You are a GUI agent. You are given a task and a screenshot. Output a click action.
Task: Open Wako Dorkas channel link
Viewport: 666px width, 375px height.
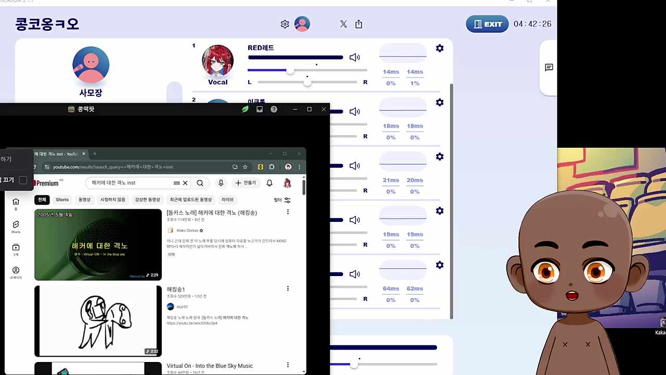click(x=188, y=230)
